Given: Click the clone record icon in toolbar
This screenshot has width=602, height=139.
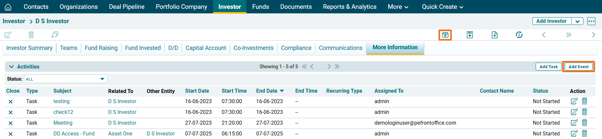Looking at the screenshot, I should pyautogui.click(x=55, y=35).
